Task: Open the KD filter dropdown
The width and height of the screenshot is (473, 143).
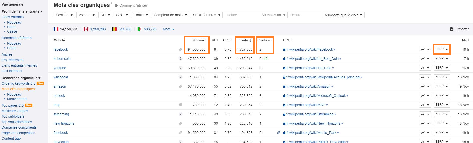Action: [x=105, y=15]
